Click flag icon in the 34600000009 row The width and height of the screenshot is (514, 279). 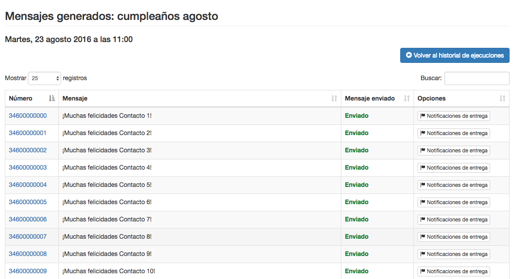(423, 271)
